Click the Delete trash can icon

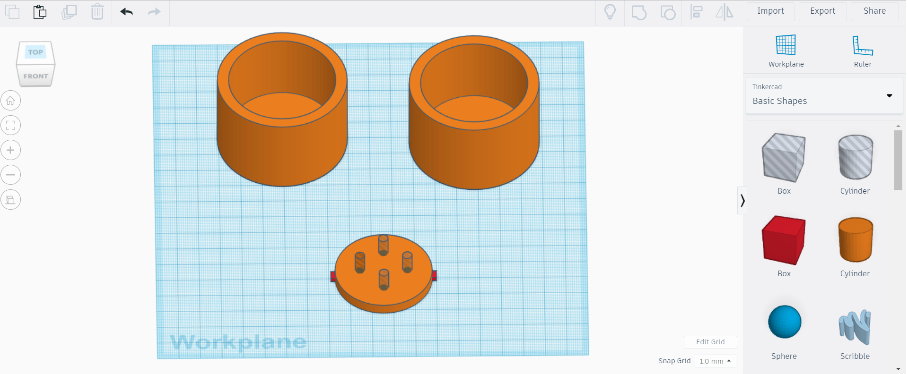tap(97, 11)
